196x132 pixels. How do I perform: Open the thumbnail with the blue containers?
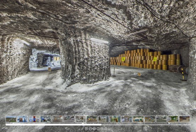(138, 119)
